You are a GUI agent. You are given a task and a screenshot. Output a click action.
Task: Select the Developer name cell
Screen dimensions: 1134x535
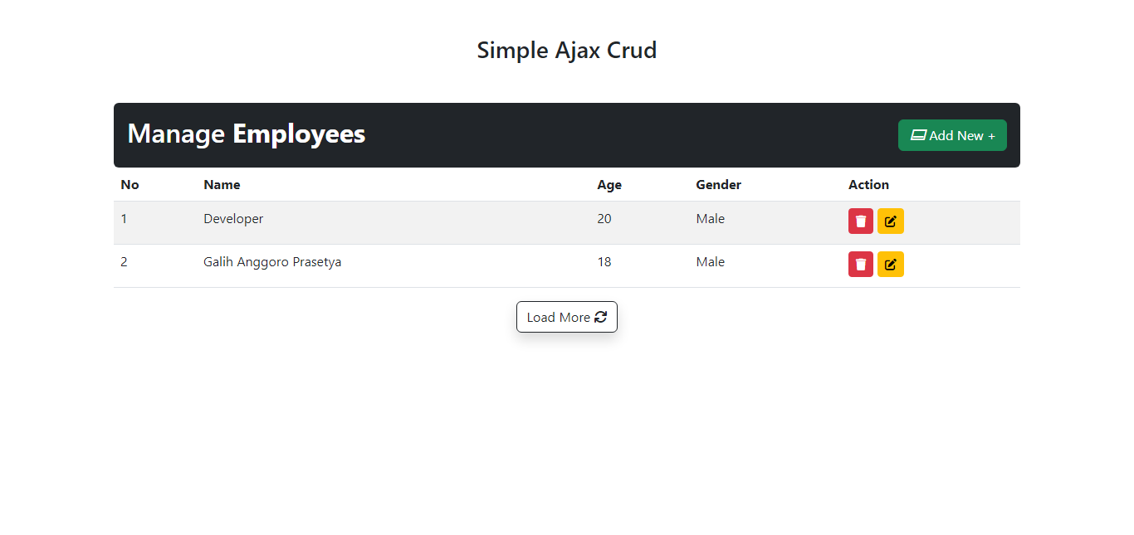[233, 219]
